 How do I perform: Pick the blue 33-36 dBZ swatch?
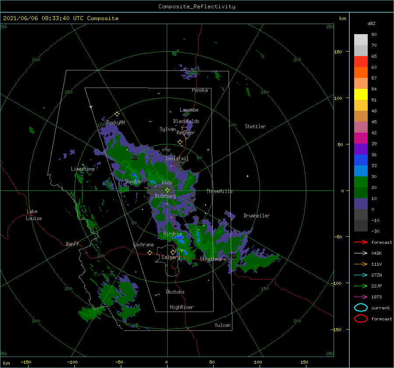(x=361, y=160)
